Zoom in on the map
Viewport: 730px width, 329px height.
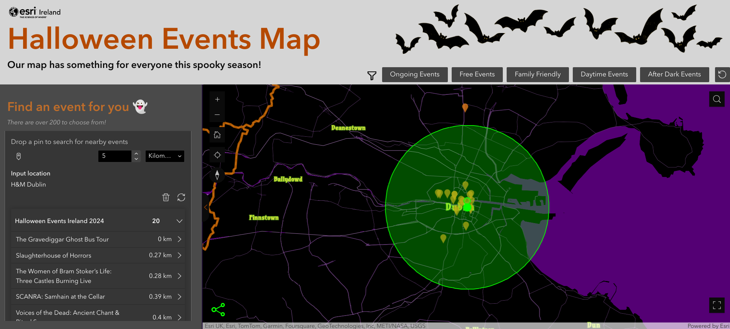(x=217, y=99)
